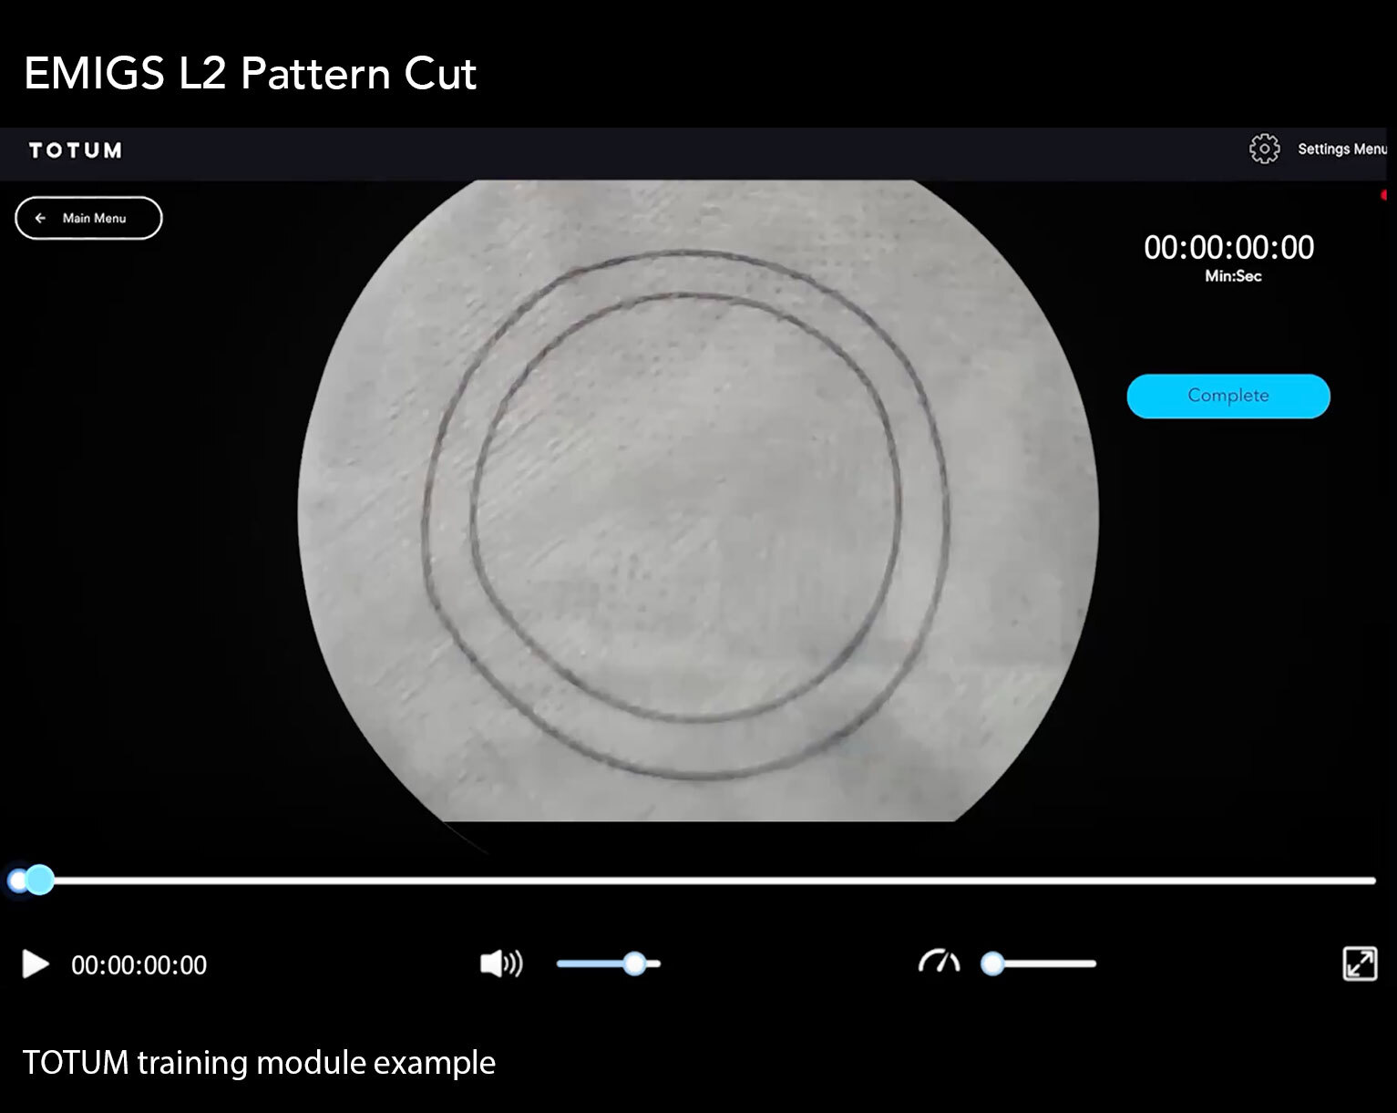
Task: Go back via Main Menu button
Action: click(88, 218)
